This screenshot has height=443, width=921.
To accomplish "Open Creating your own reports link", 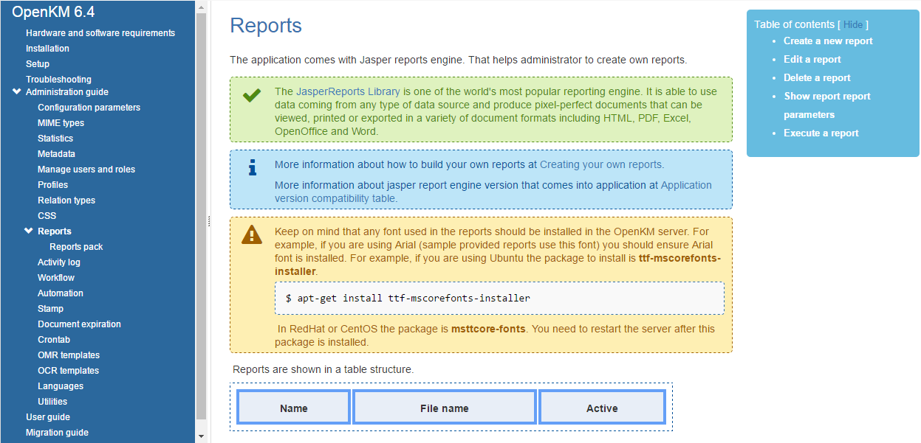I will point(600,164).
